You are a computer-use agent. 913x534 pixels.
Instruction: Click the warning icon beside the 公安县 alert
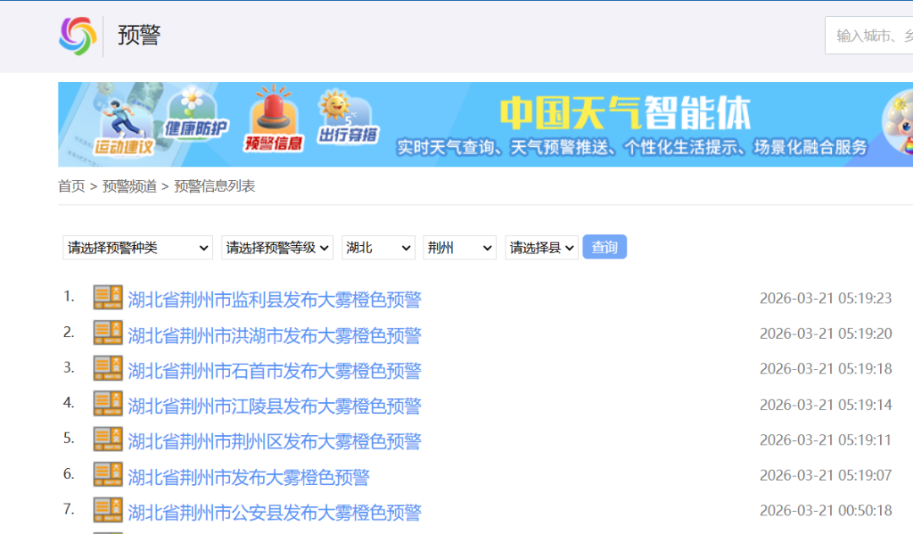pos(107,509)
